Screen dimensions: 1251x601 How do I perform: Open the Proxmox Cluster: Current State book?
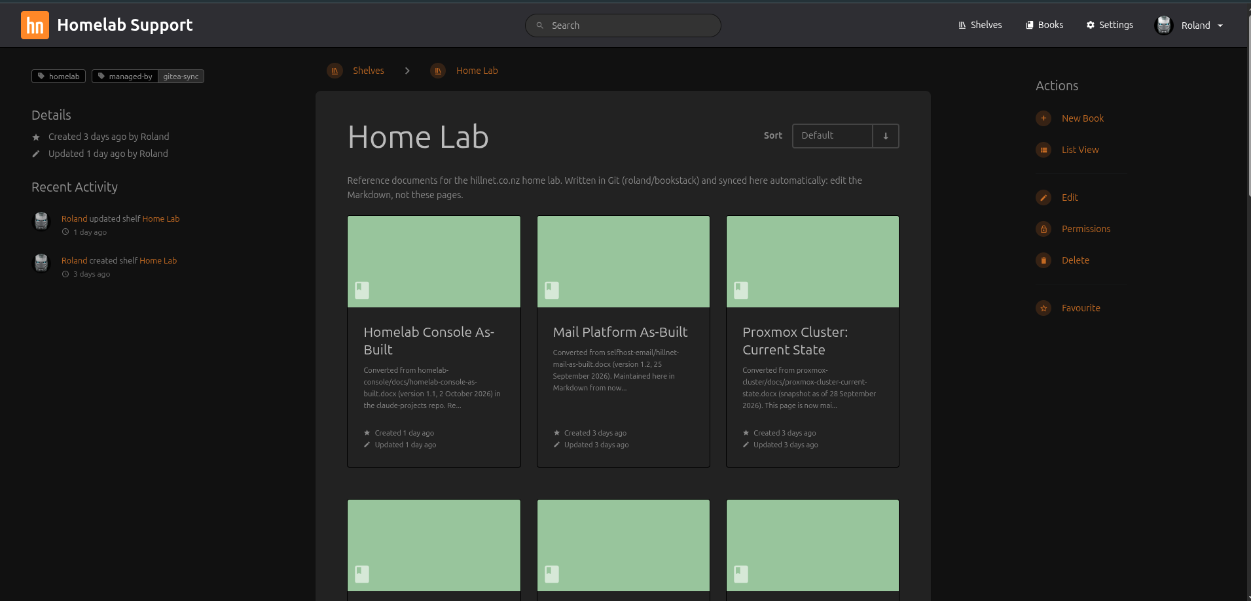point(795,341)
